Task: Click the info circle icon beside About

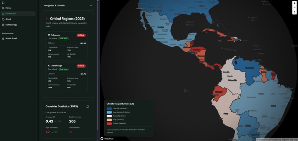Action: tap(3, 19)
